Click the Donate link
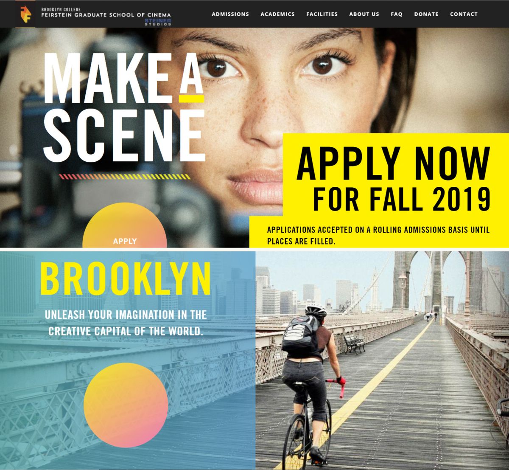509x470 pixels. [426, 14]
